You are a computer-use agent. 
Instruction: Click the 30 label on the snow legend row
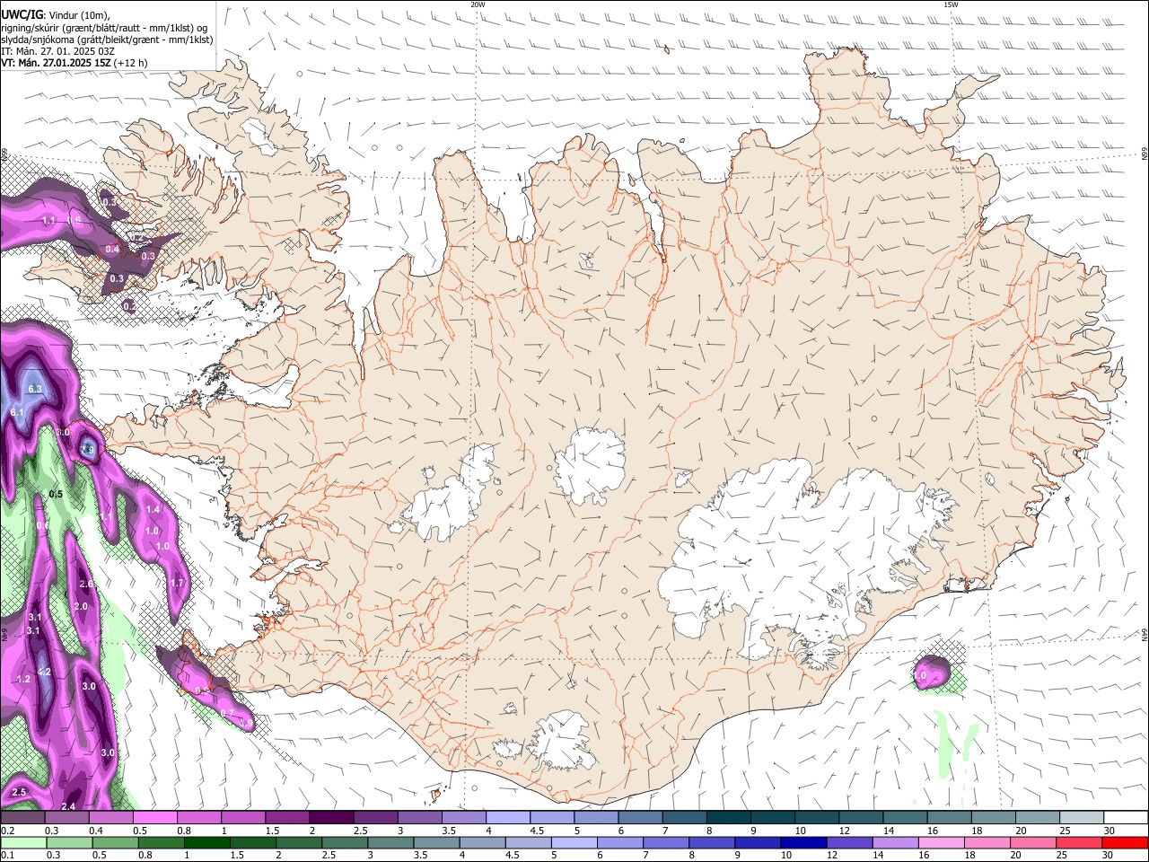point(1110,831)
